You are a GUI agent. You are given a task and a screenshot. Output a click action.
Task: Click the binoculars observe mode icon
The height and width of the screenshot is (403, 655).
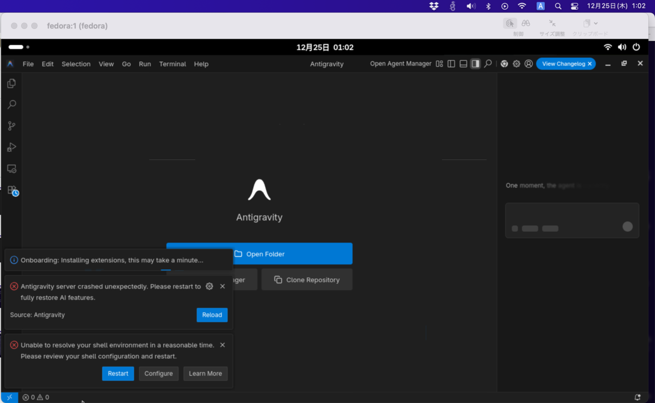click(526, 23)
